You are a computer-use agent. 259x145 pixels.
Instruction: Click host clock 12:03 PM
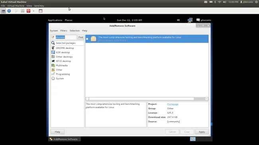(233, 2)
